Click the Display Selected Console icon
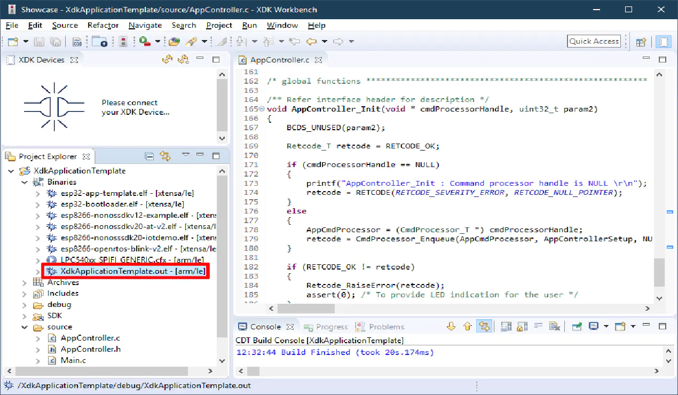The image size is (678, 395). (x=593, y=327)
